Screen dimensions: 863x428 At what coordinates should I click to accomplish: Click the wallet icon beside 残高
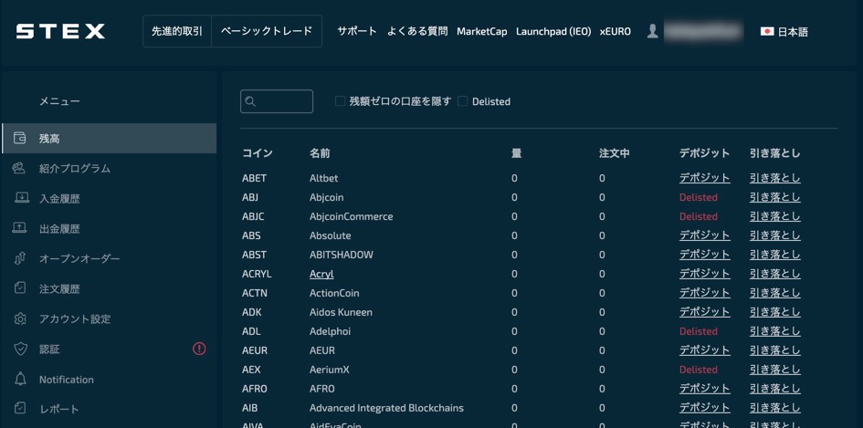tap(20, 138)
